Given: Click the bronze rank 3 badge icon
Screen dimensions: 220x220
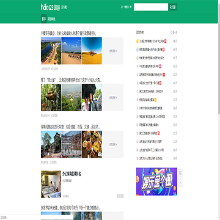Looking at the screenshot, I should [x=137, y=58].
